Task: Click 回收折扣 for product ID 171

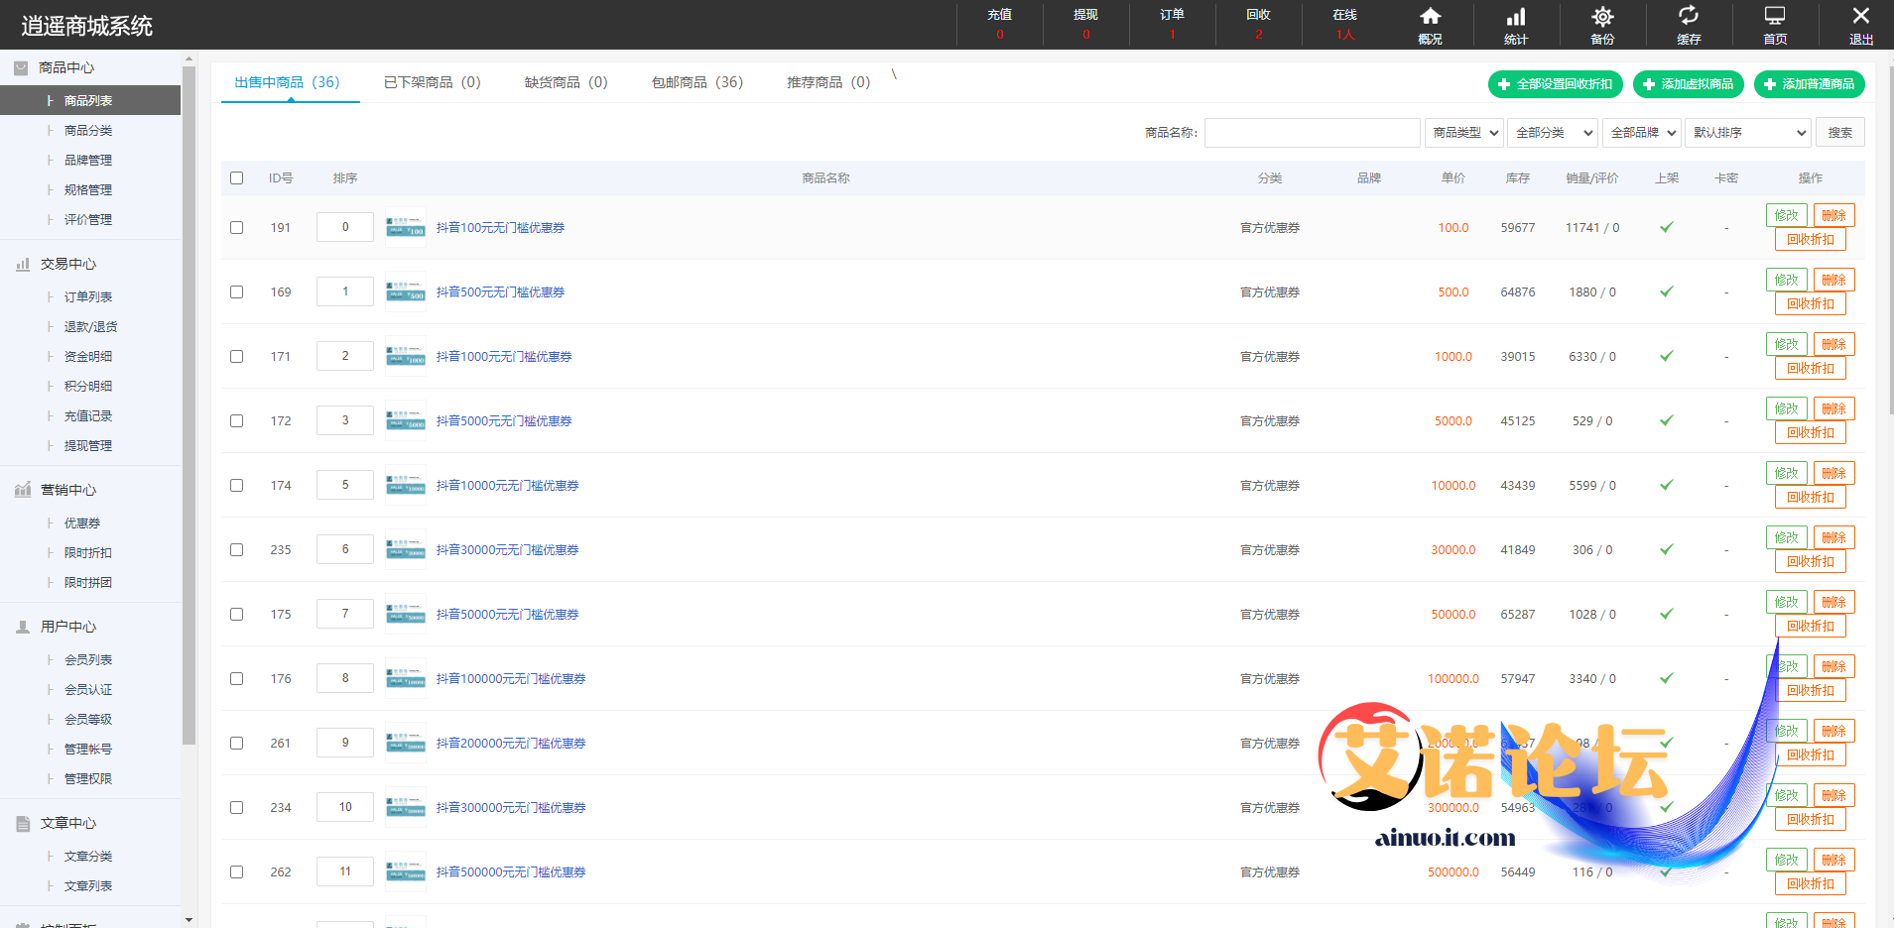Action: [x=1811, y=368]
